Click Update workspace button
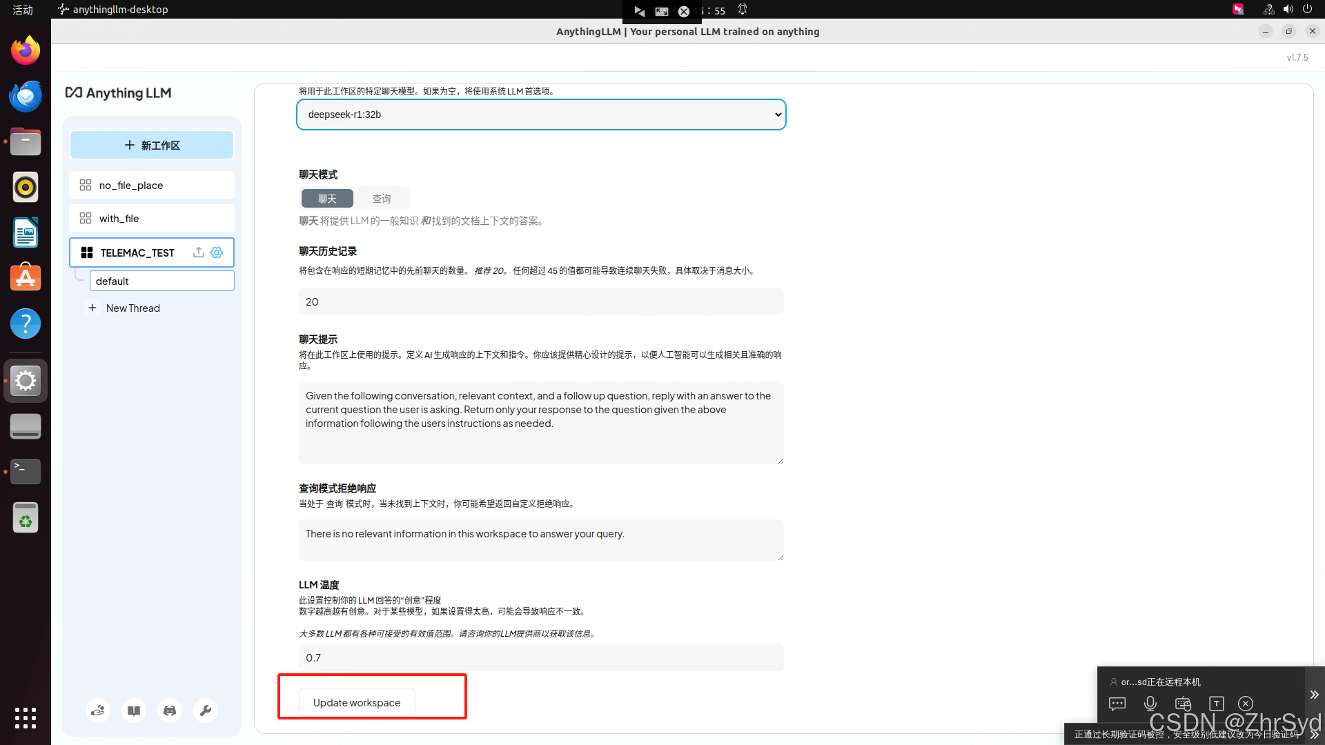This screenshot has height=745, width=1325. 357,702
